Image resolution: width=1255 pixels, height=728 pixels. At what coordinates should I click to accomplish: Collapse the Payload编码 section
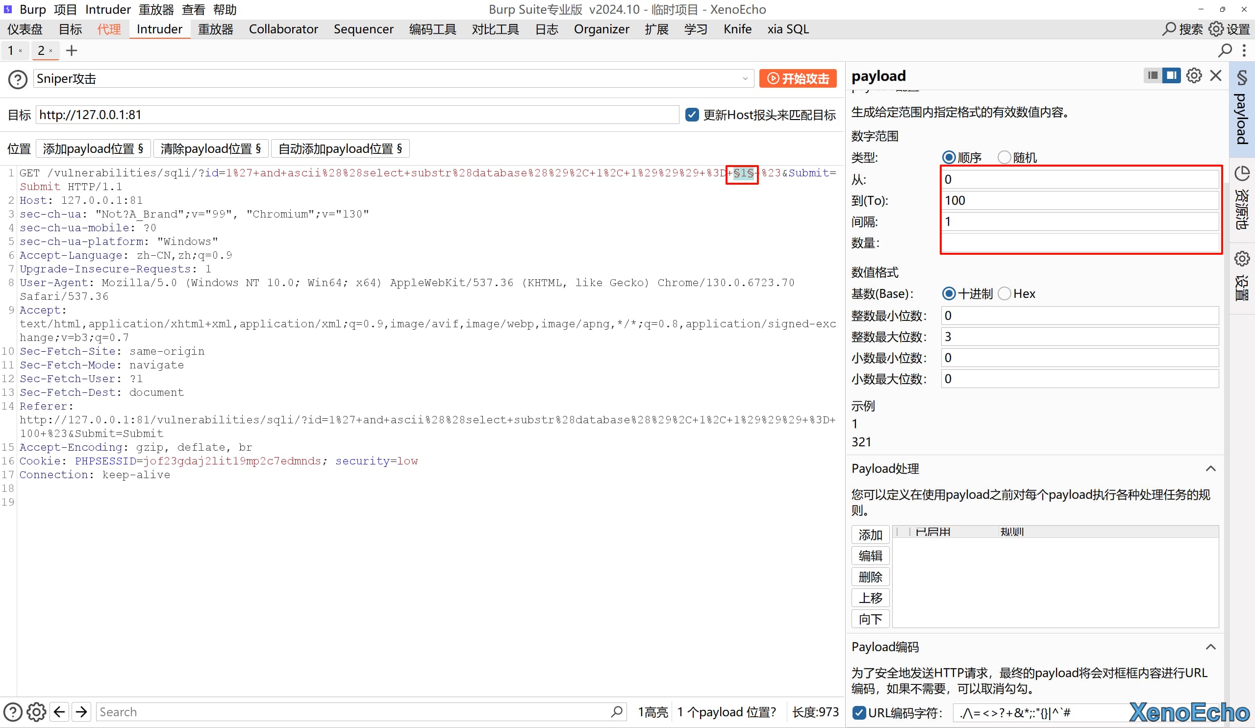[x=1211, y=647]
